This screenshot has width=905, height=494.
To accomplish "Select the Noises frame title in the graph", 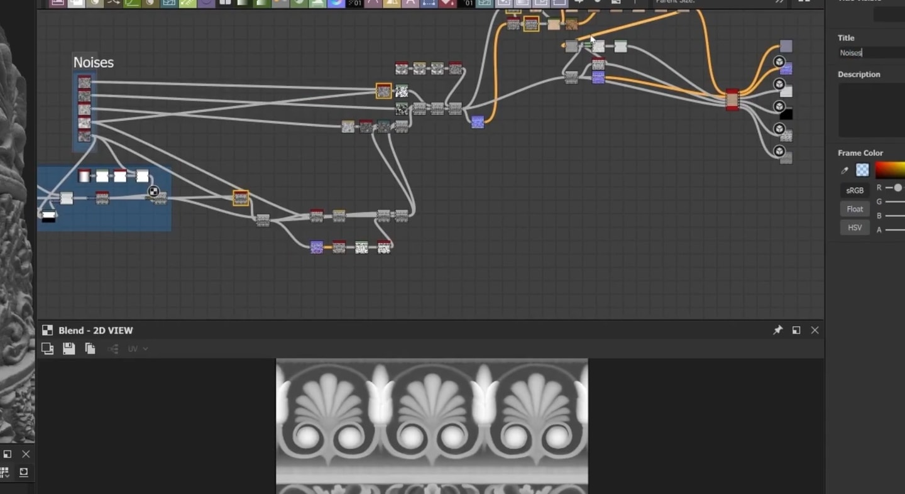I will 94,62.
